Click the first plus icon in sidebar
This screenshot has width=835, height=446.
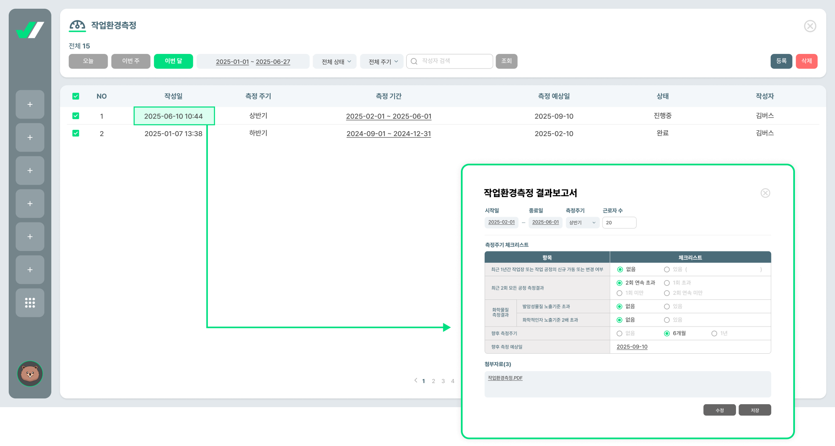point(30,104)
